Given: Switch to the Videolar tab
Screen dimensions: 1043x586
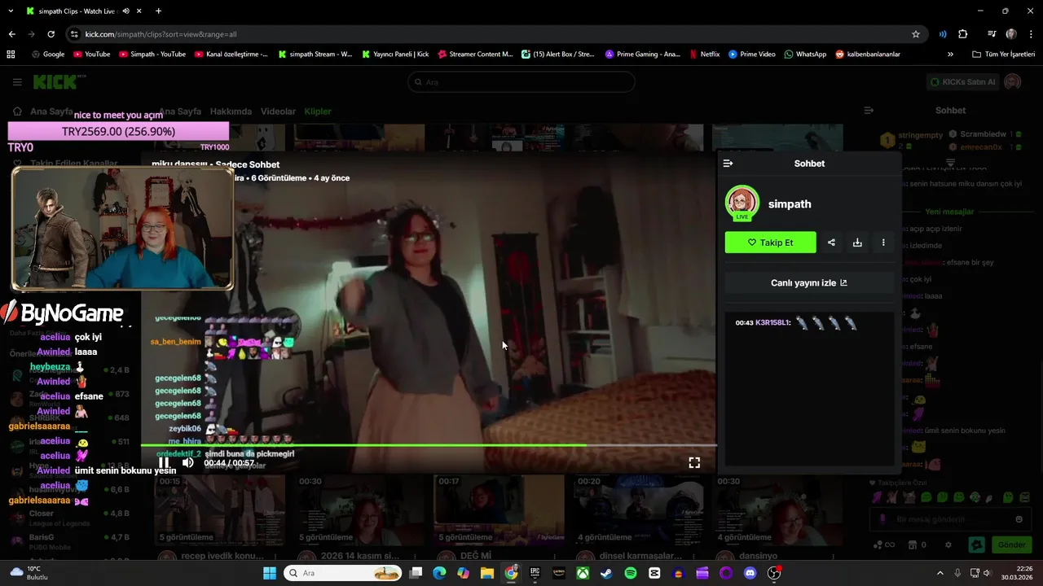Looking at the screenshot, I should click(x=278, y=112).
